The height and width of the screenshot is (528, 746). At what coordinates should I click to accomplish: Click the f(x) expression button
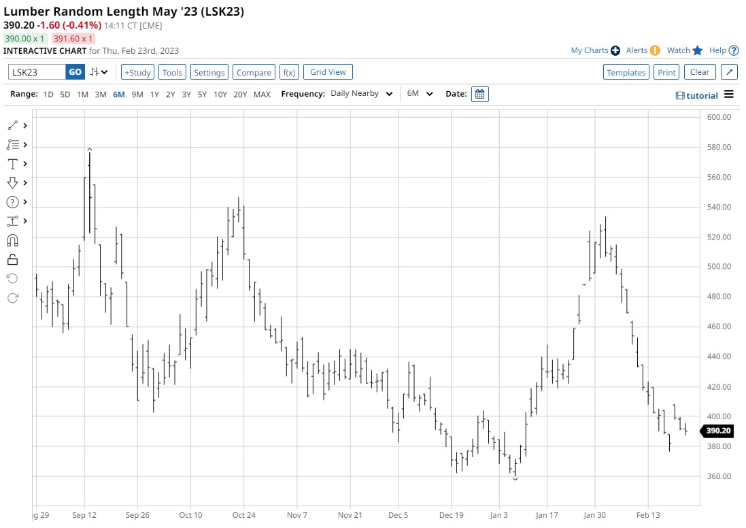289,72
